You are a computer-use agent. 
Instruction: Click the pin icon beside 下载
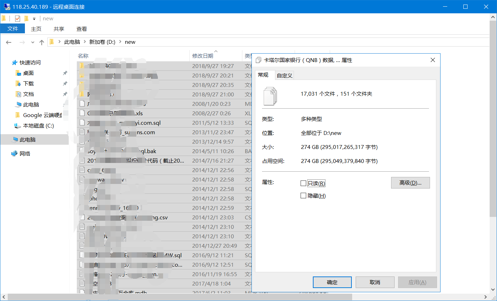tap(65, 83)
